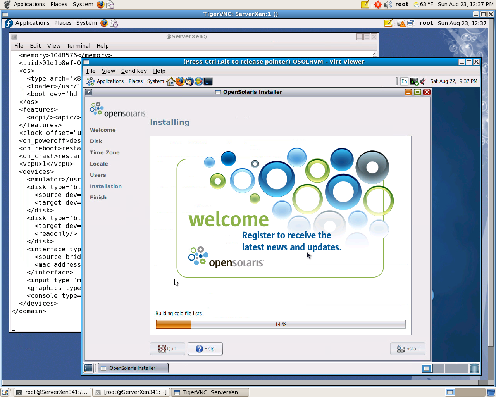Open the View menu in Virt Viewer
Screen dimensions: 496x397
pyautogui.click(x=108, y=71)
